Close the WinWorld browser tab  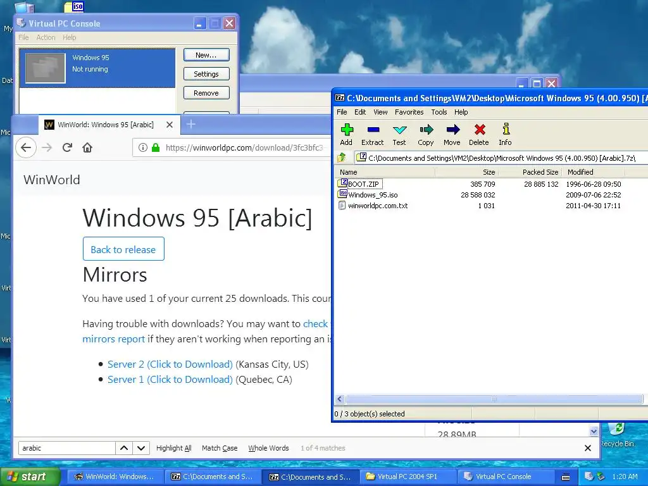[170, 125]
